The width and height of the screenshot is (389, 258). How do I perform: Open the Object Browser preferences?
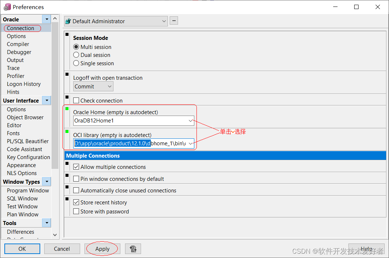coord(25,117)
